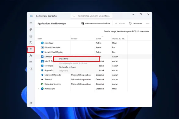Click Haut impact in msedge row
This screenshot has width=179, height=119.
coord(114,89)
